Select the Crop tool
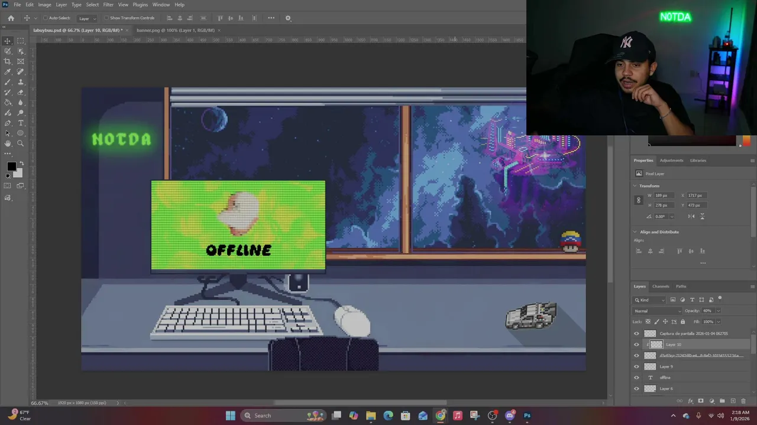 click(x=8, y=61)
